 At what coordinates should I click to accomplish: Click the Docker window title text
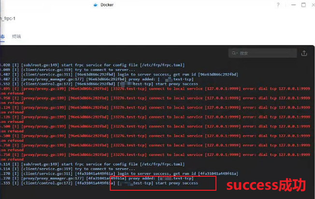click(107, 5)
